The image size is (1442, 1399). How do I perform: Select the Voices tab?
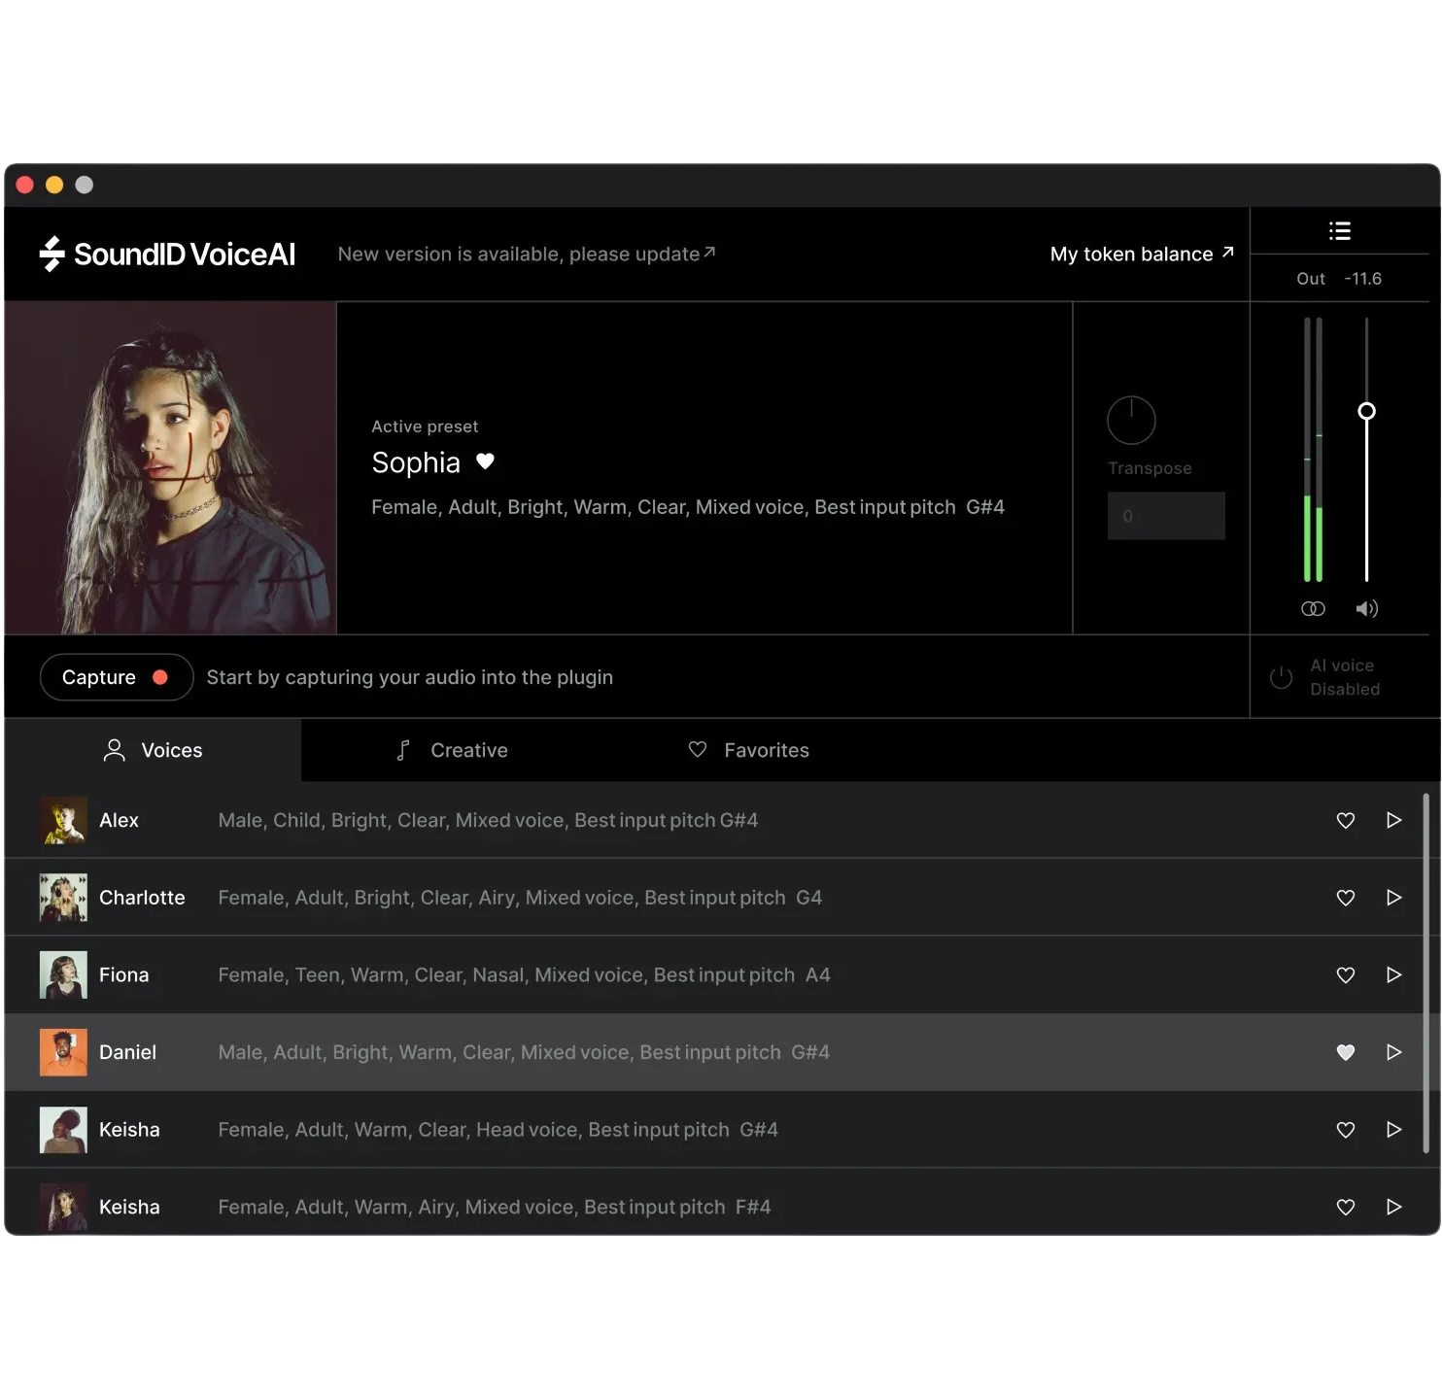point(154,750)
